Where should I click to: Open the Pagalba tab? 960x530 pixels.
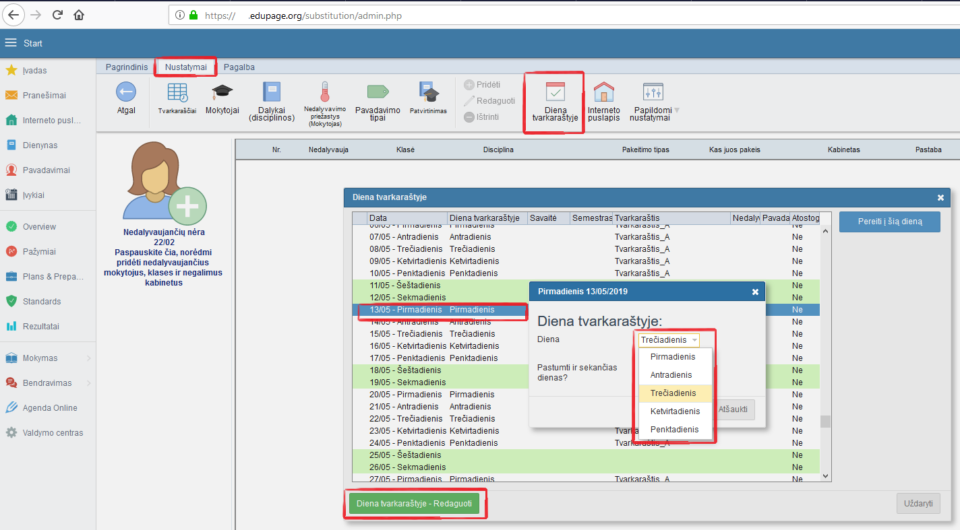click(239, 67)
